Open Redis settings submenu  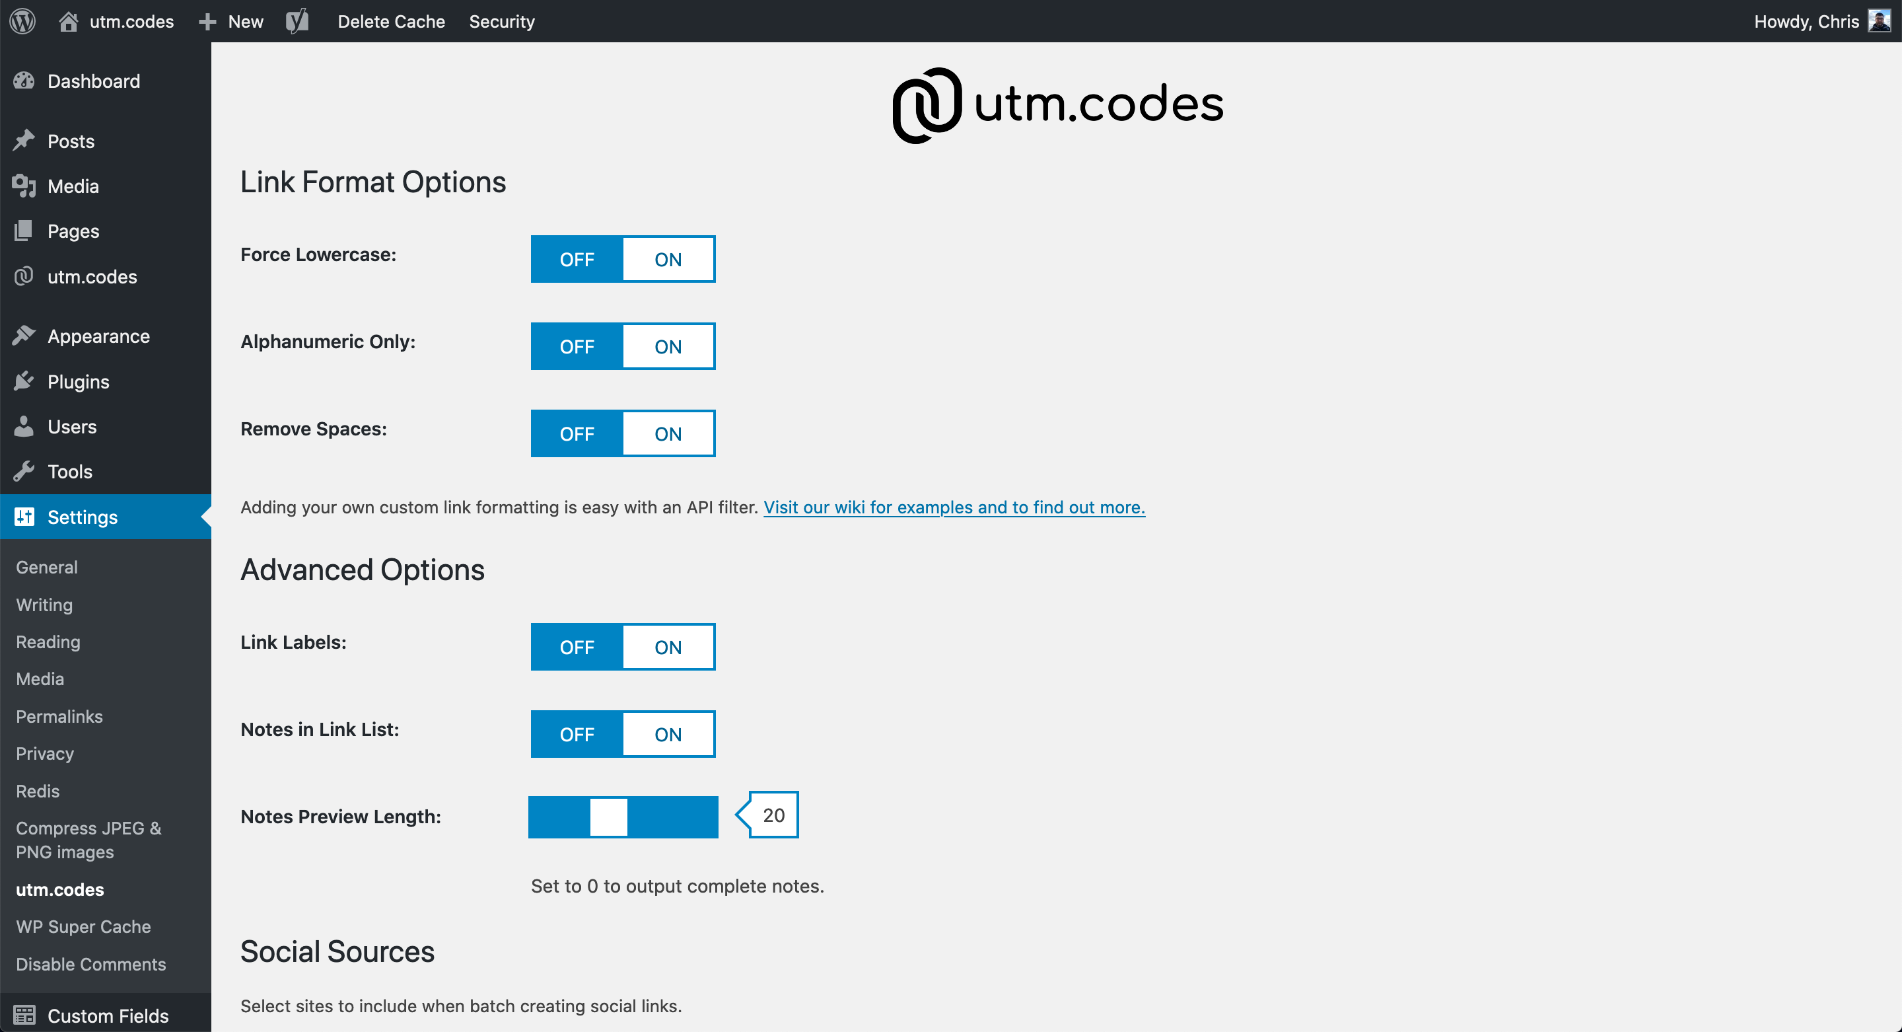pyautogui.click(x=38, y=791)
